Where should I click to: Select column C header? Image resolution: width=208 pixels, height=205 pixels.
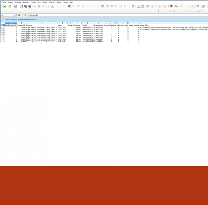tap(42, 23)
